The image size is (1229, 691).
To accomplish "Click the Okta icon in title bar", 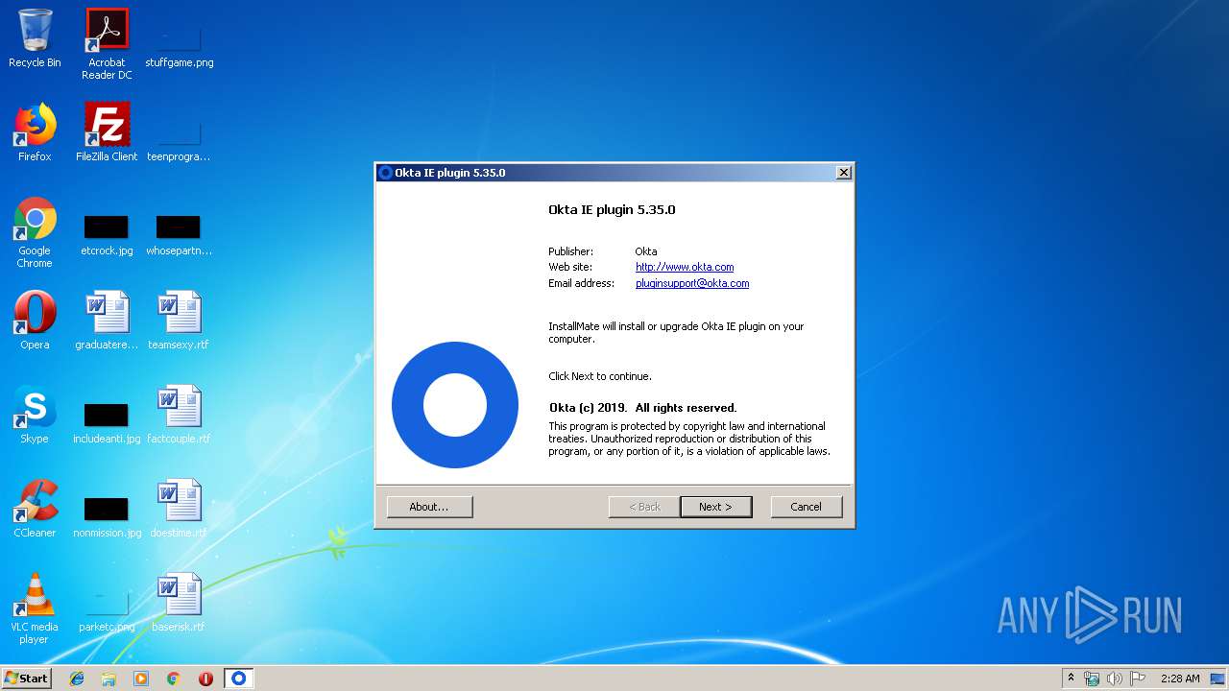I will tap(386, 173).
